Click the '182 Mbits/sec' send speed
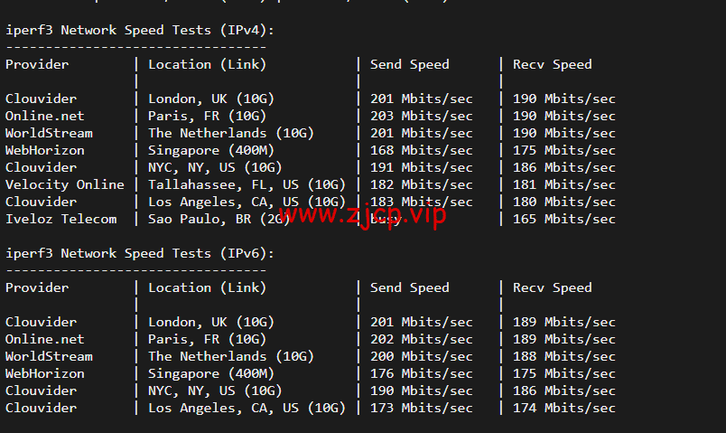The height and width of the screenshot is (433, 726). click(422, 184)
